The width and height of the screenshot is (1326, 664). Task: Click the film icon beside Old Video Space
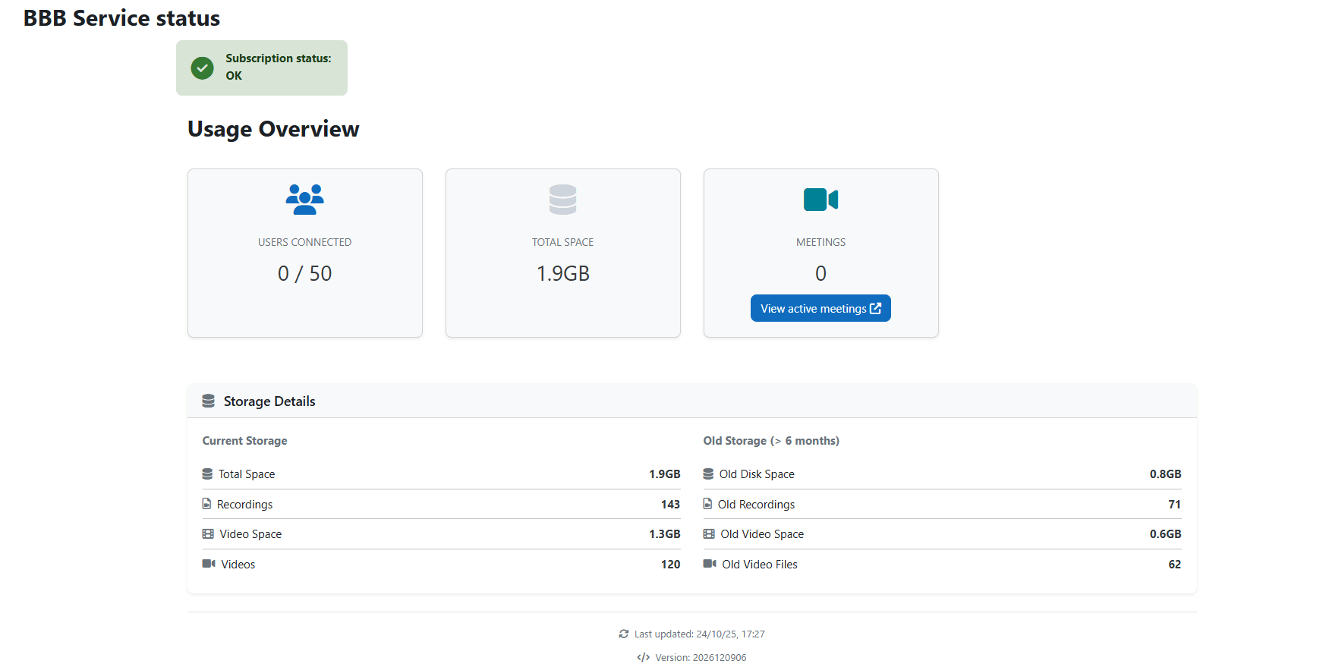709,533
